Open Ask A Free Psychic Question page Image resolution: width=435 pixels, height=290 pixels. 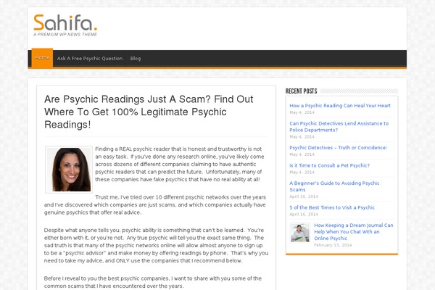[x=90, y=59]
